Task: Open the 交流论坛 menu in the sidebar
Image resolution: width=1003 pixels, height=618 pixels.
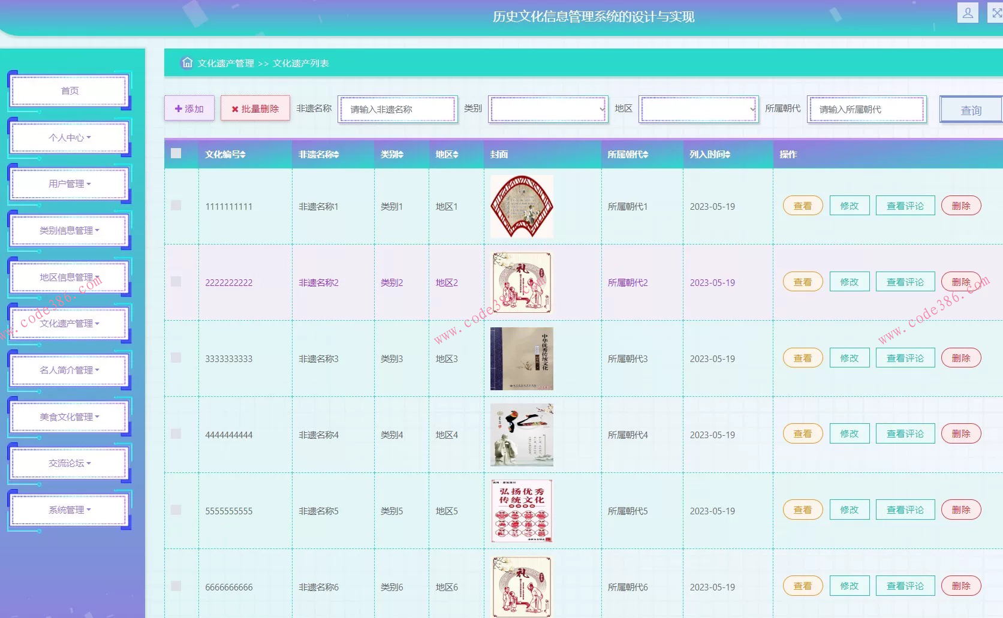Action: 68,463
